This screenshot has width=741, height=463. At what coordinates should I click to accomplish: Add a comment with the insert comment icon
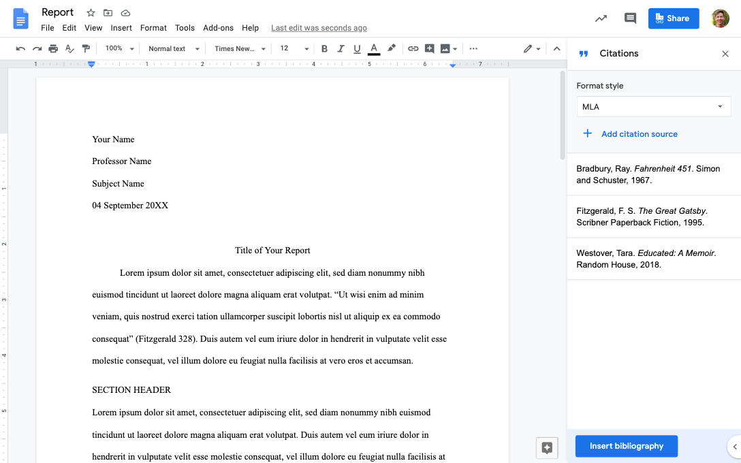[x=430, y=48]
